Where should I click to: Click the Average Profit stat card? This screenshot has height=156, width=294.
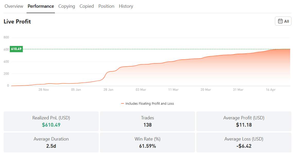(x=243, y=121)
